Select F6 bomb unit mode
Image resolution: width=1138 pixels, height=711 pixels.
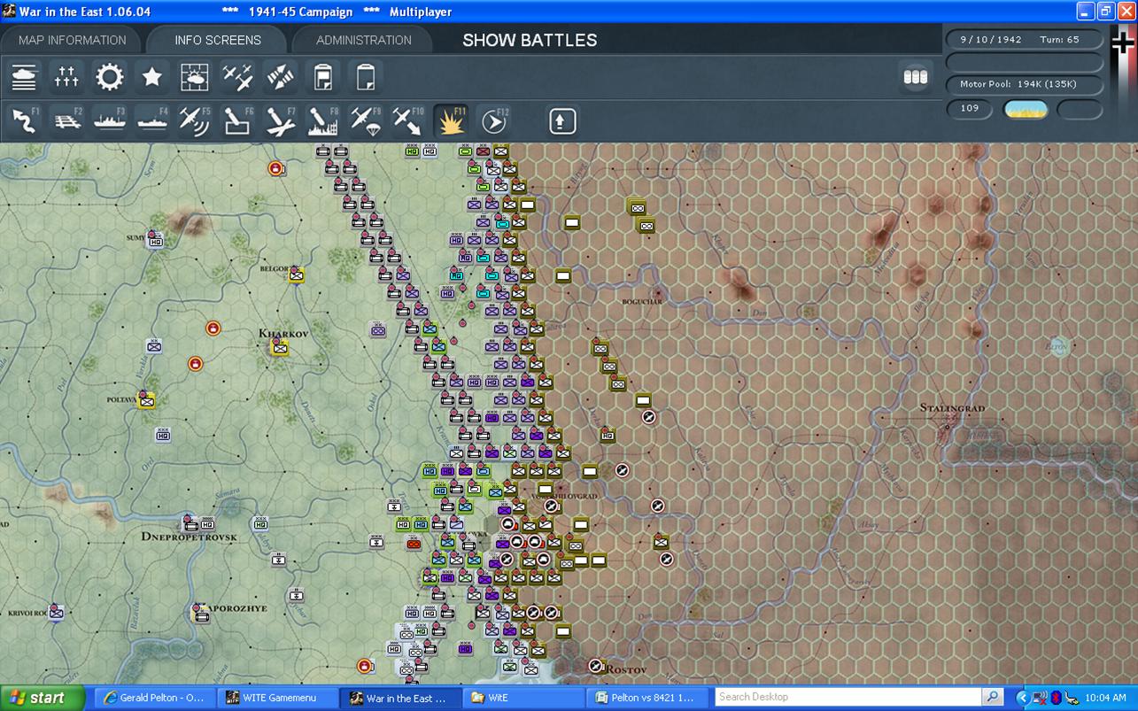237,120
